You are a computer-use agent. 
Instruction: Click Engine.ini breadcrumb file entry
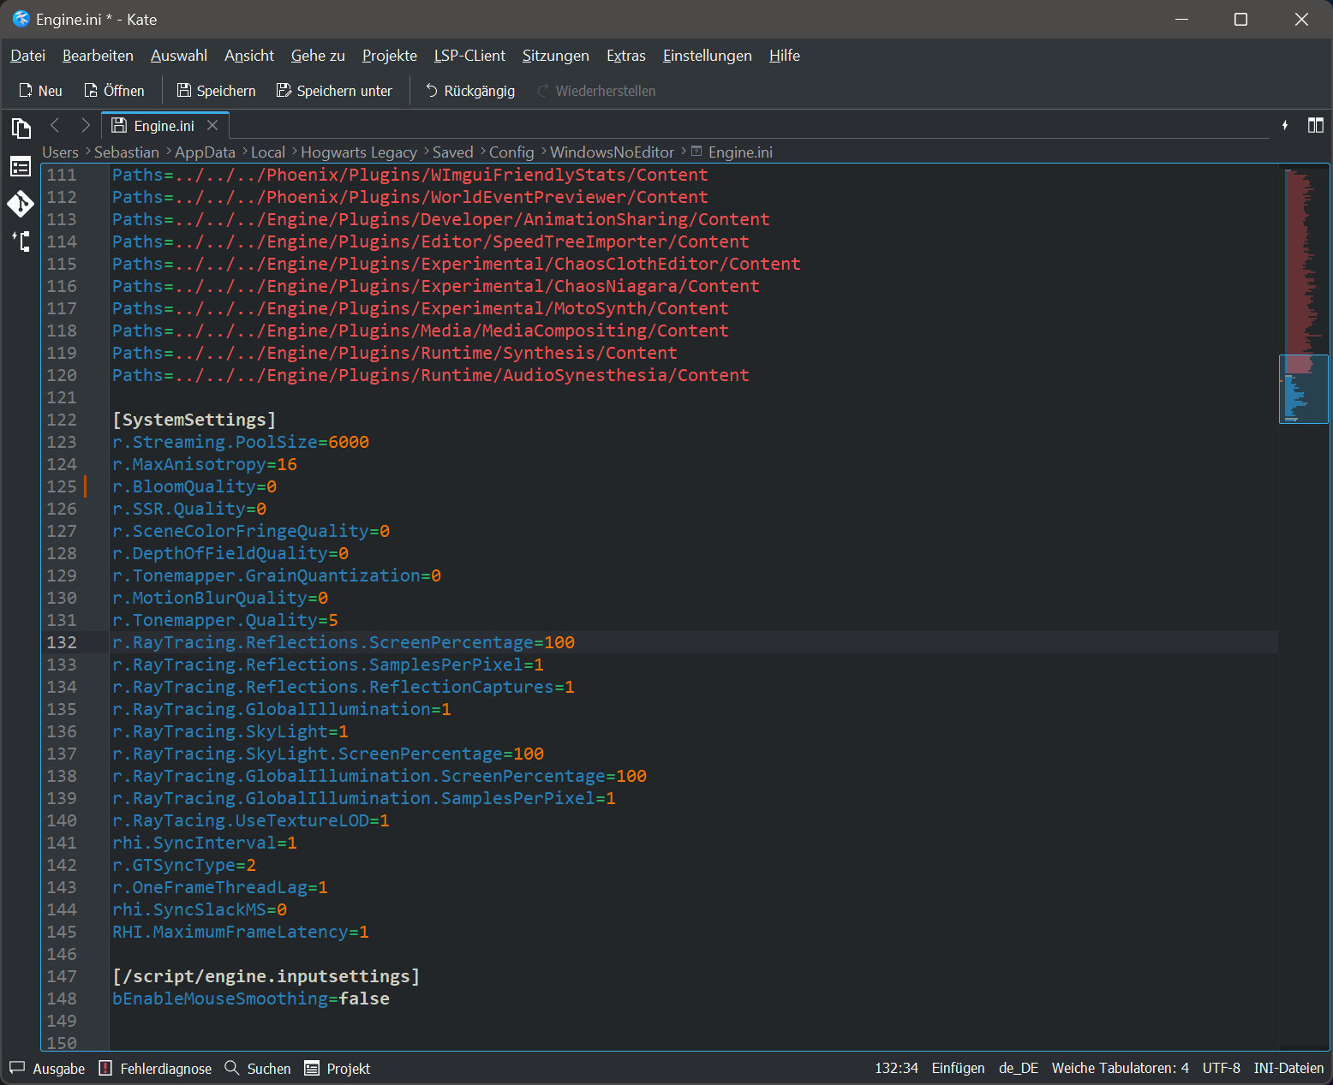(732, 152)
